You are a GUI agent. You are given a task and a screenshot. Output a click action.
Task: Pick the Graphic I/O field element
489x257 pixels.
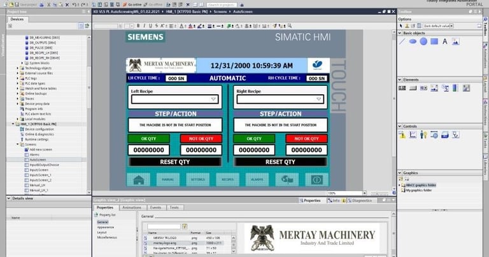tap(434, 88)
